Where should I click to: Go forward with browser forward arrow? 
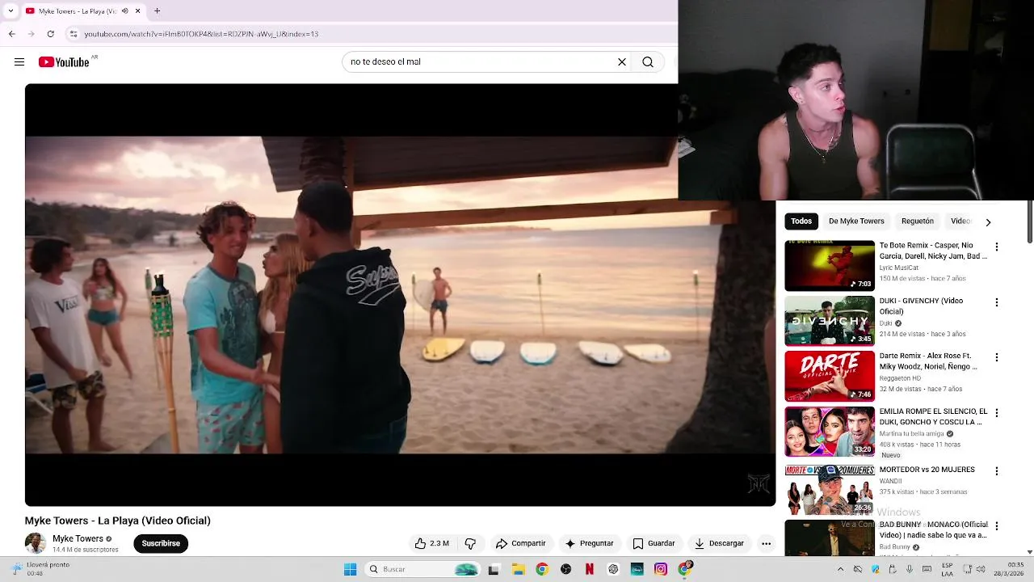point(32,34)
